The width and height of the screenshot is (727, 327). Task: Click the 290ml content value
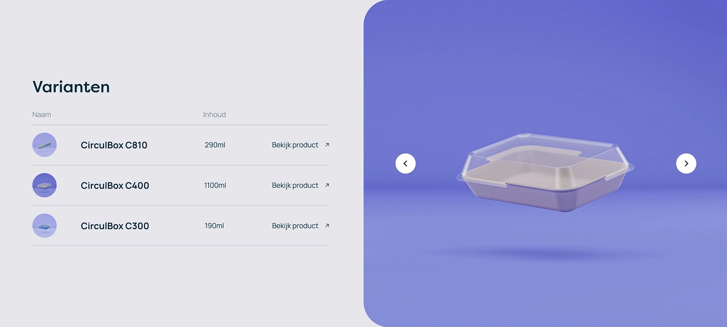(215, 145)
